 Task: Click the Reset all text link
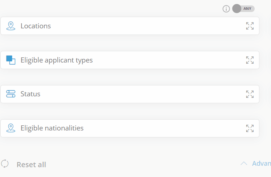tap(31, 165)
